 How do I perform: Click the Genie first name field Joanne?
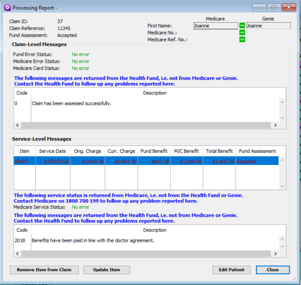tap(268, 26)
